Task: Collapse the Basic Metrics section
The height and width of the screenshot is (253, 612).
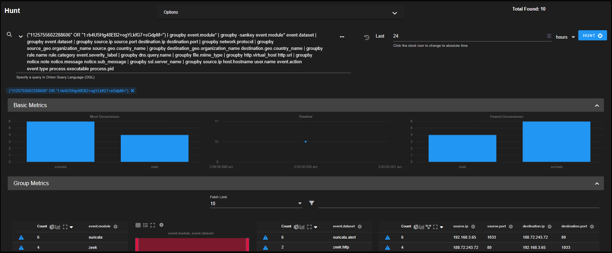Action: tap(597, 105)
